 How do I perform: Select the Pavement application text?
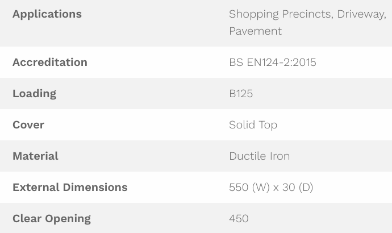[x=255, y=31]
